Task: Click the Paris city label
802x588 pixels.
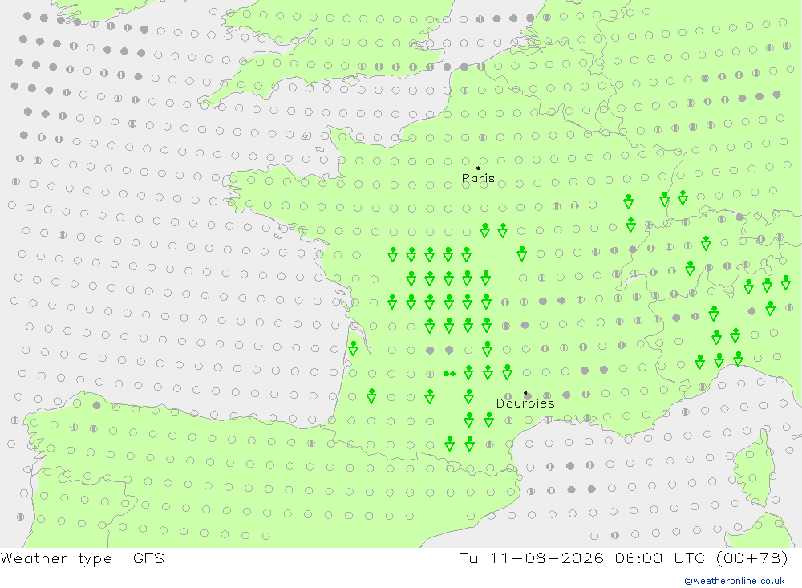Action: [478, 178]
